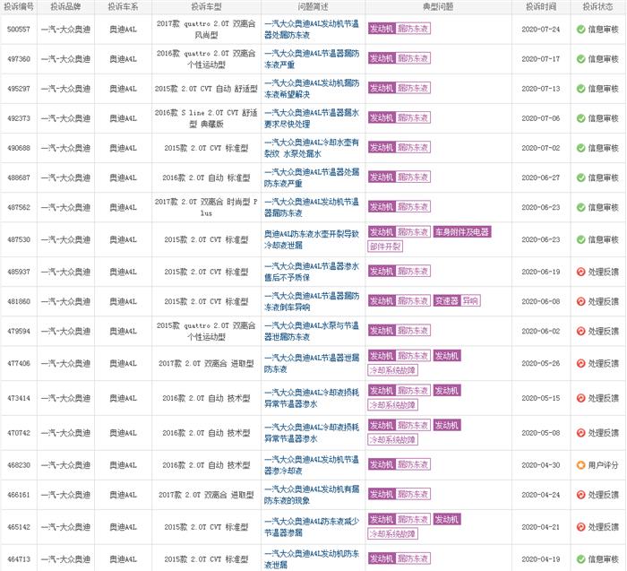Select car model cell in row 487562
The width and height of the screenshot is (627, 571).
(x=206, y=207)
